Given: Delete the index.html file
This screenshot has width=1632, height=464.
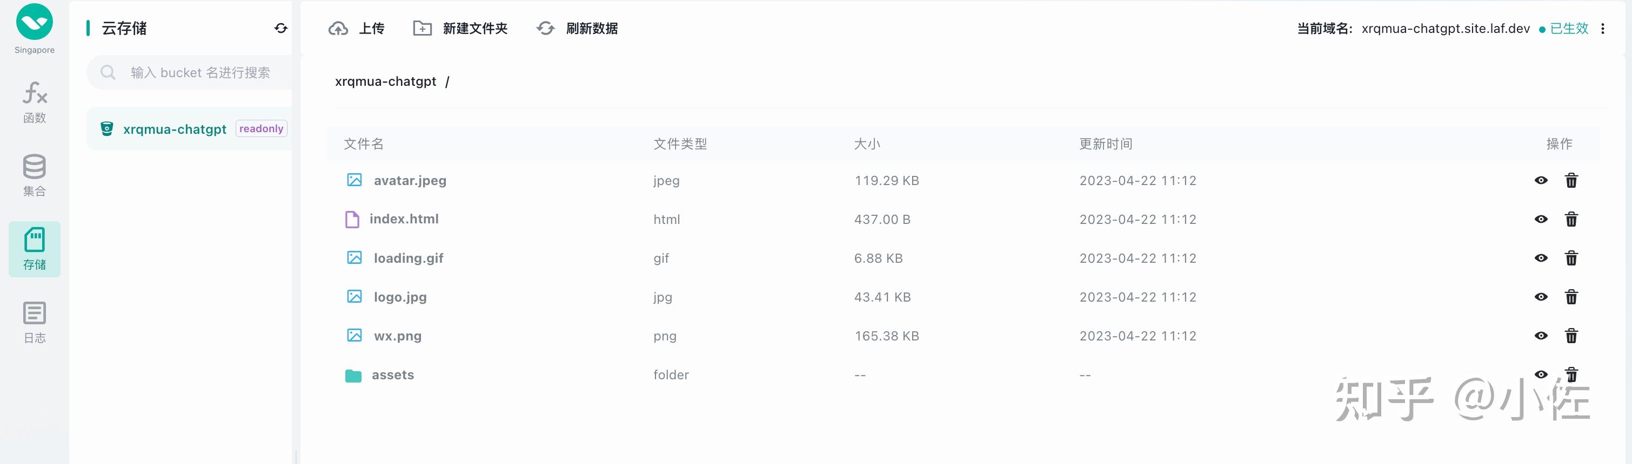Looking at the screenshot, I should tap(1571, 220).
